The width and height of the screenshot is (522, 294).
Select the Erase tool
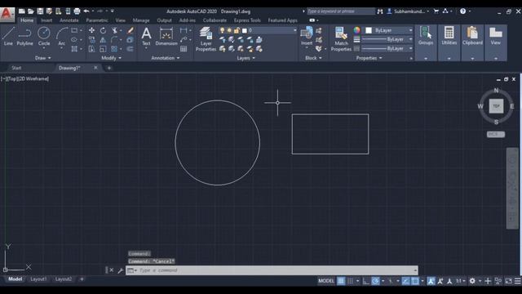click(x=130, y=30)
